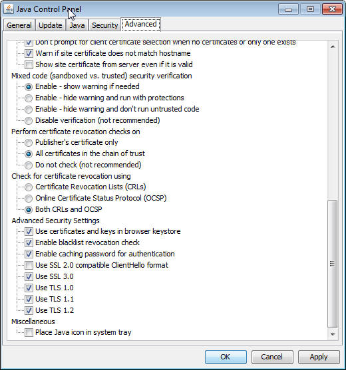
Task: Select Disable verification (not recommended)
Action: 29,121
